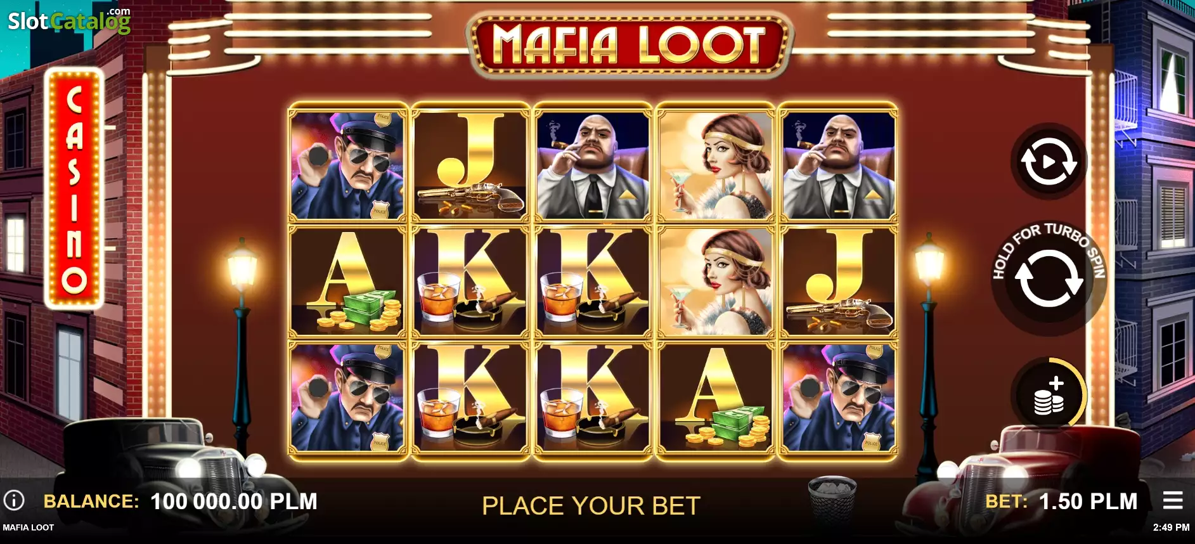Open the bet coins selector

1049,396
